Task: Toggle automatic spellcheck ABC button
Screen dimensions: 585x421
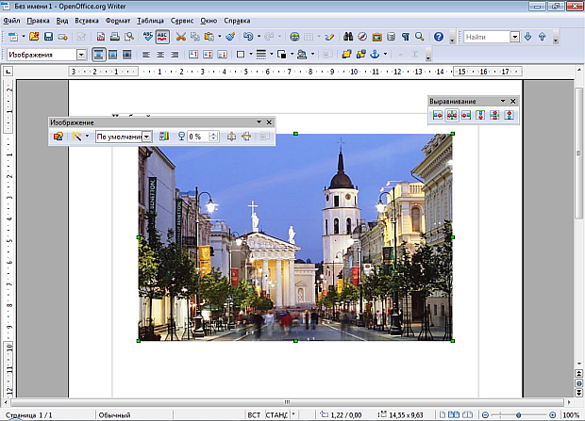Action: (x=162, y=37)
